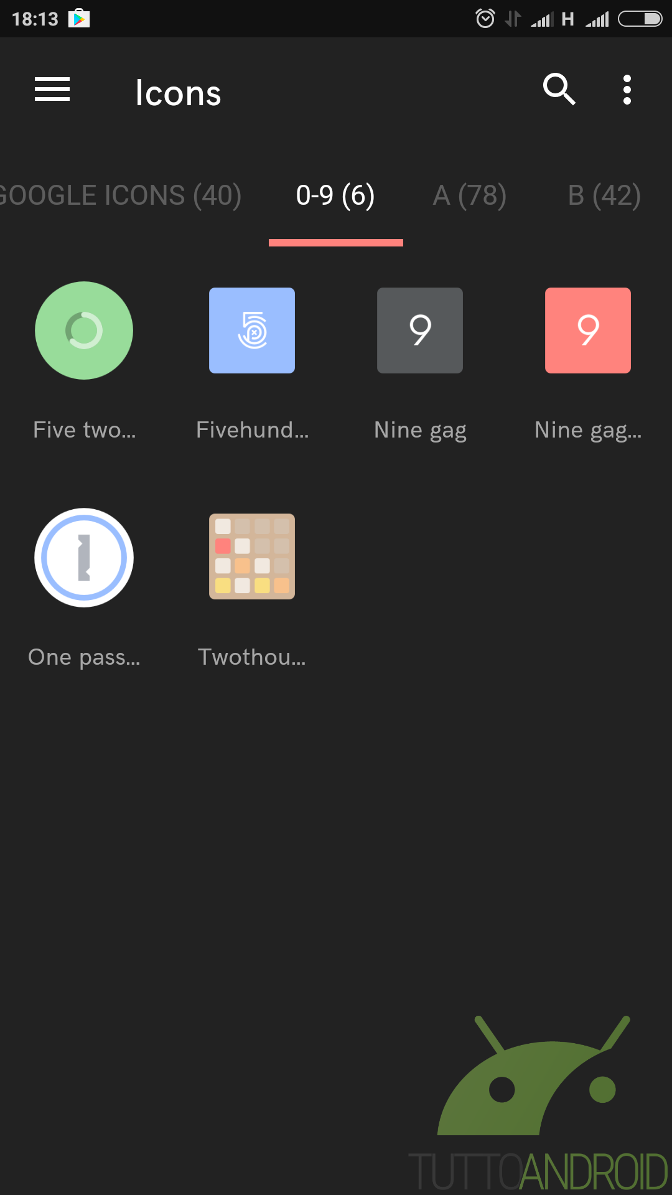Open the three-dot overflow menu
This screenshot has width=672, height=1195.
point(627,90)
